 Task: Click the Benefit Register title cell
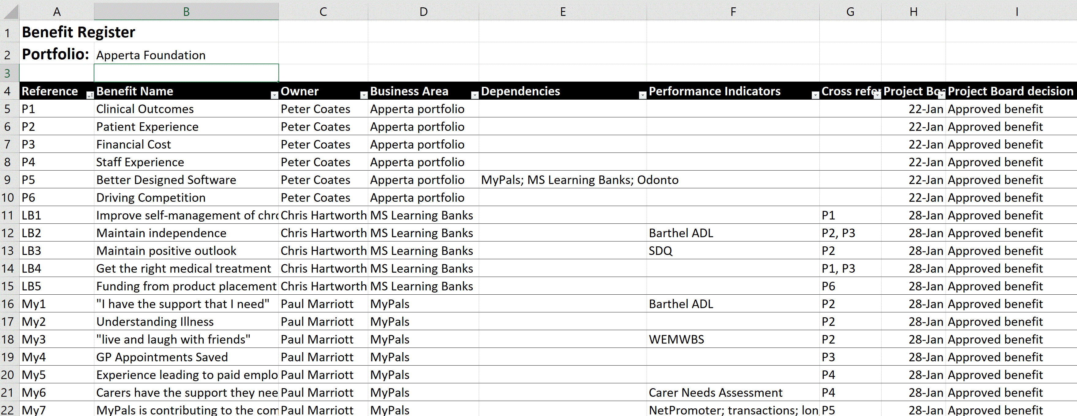[x=79, y=32]
